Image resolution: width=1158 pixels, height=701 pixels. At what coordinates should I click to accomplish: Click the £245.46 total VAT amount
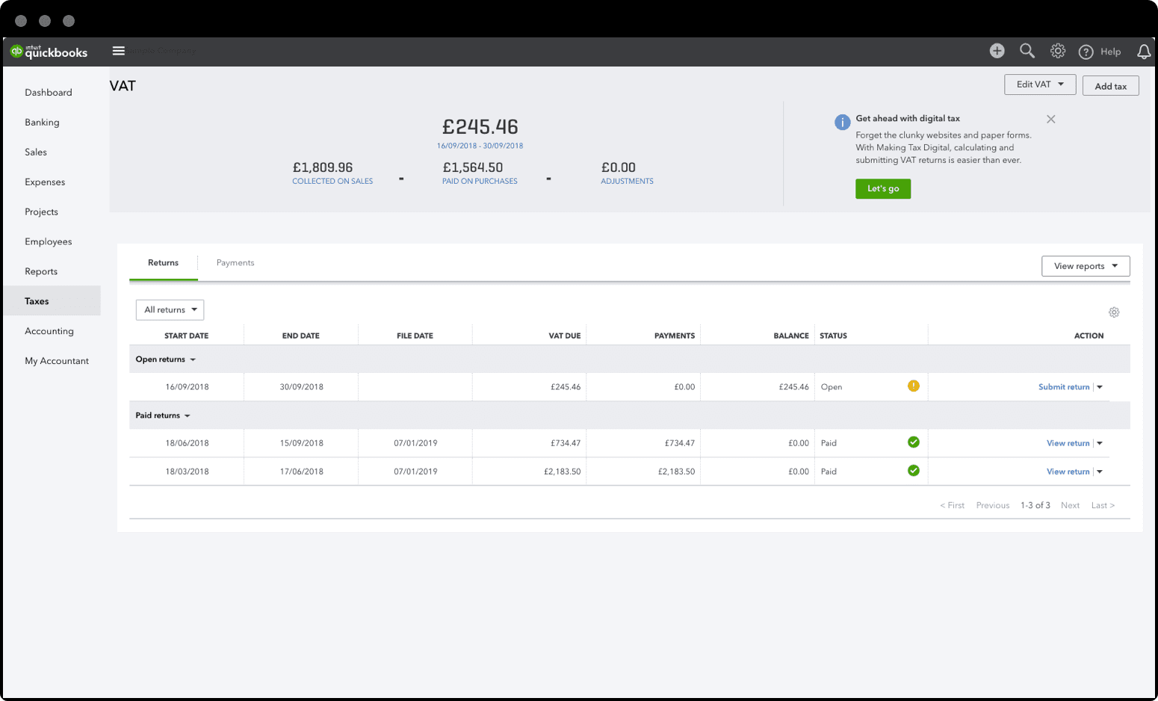click(480, 126)
